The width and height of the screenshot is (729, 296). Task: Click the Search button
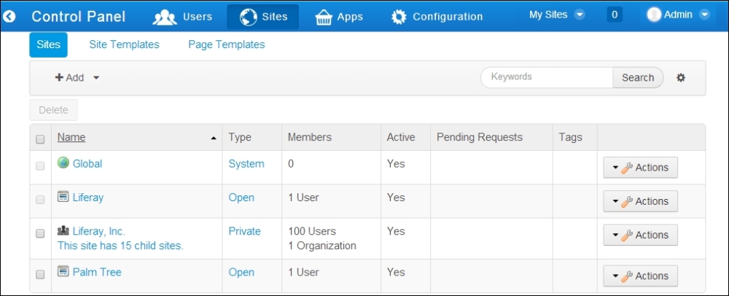638,77
